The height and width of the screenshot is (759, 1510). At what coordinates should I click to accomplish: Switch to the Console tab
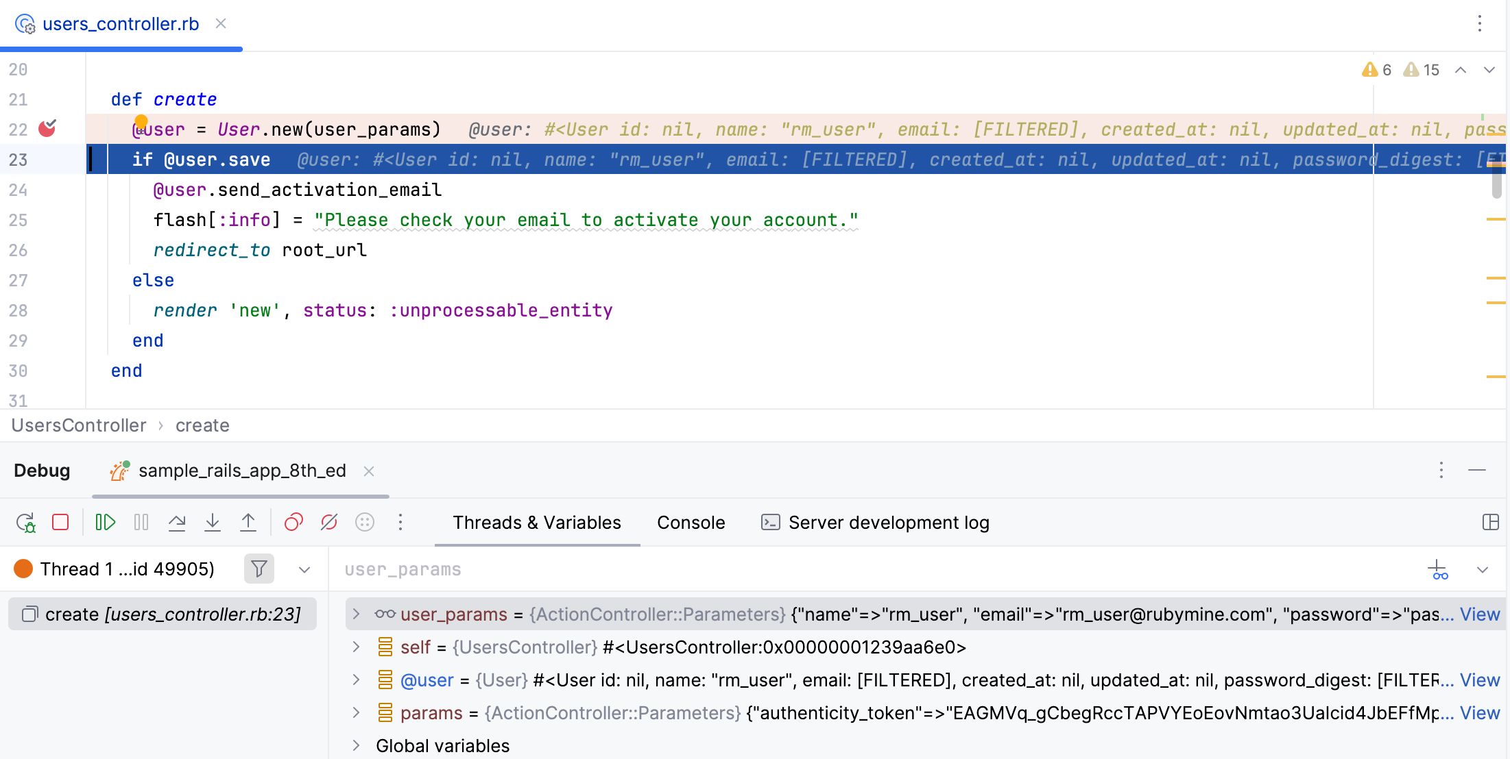(691, 523)
